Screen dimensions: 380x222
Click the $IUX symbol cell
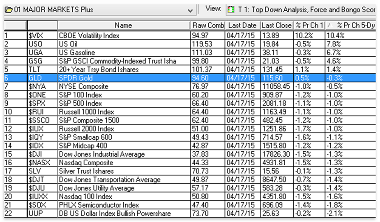tap(42, 129)
